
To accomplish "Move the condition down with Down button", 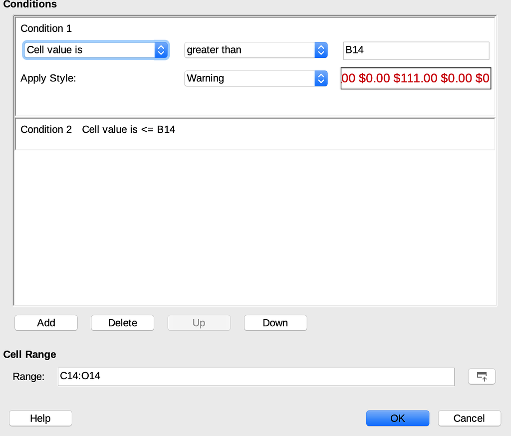I will 275,323.
